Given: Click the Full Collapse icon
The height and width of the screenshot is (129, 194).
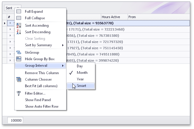Looking at the screenshot, I should point(19,18).
